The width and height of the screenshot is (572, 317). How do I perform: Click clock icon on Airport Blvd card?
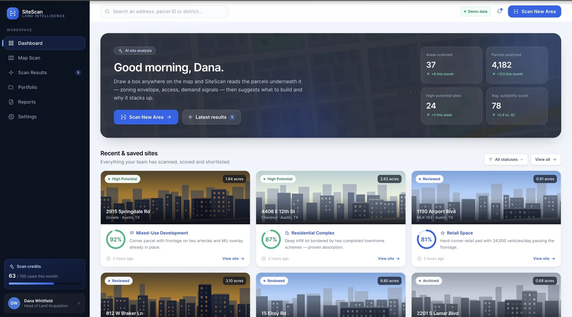[419, 259]
